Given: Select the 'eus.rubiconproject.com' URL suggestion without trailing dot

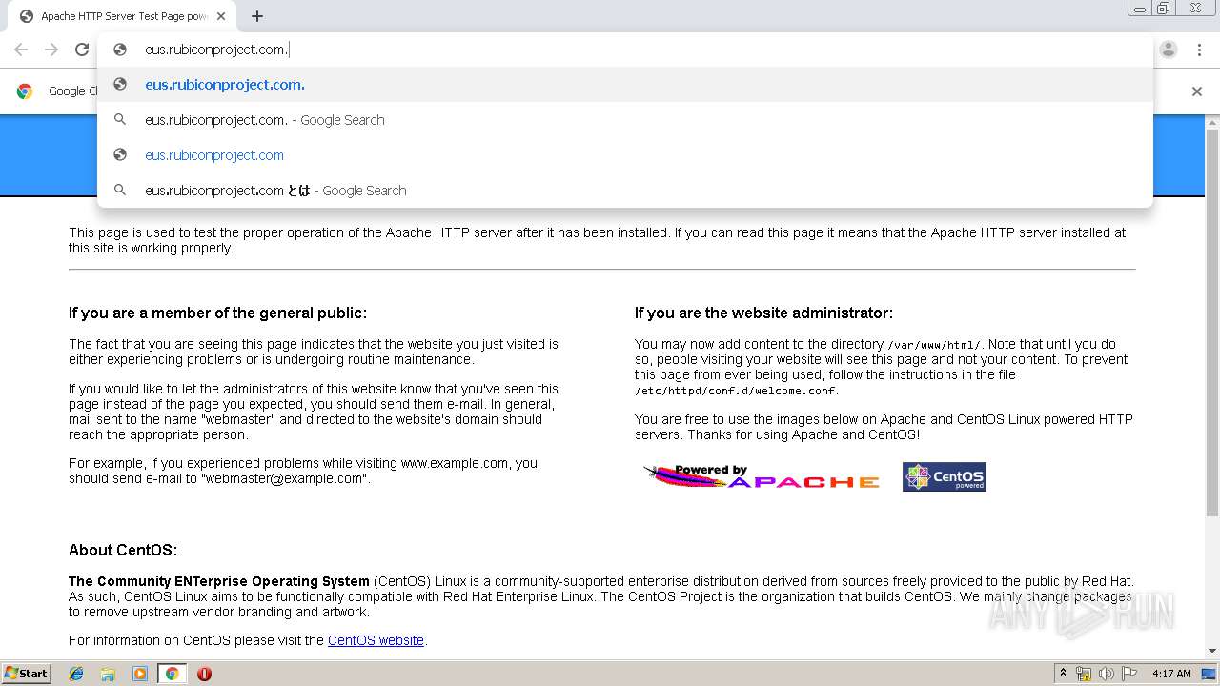Looking at the screenshot, I should pos(625,155).
